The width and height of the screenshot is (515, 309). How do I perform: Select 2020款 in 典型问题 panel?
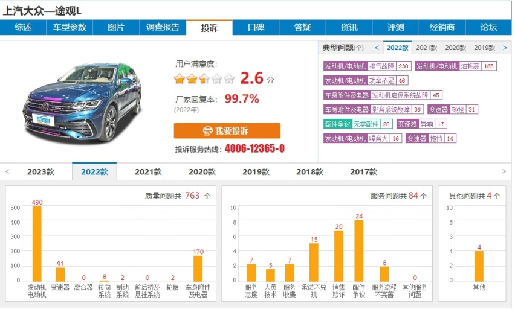tap(455, 48)
